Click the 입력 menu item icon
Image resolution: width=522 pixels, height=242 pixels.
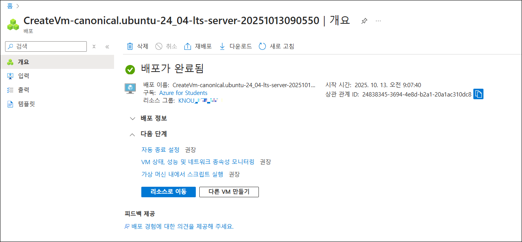[x=10, y=76]
